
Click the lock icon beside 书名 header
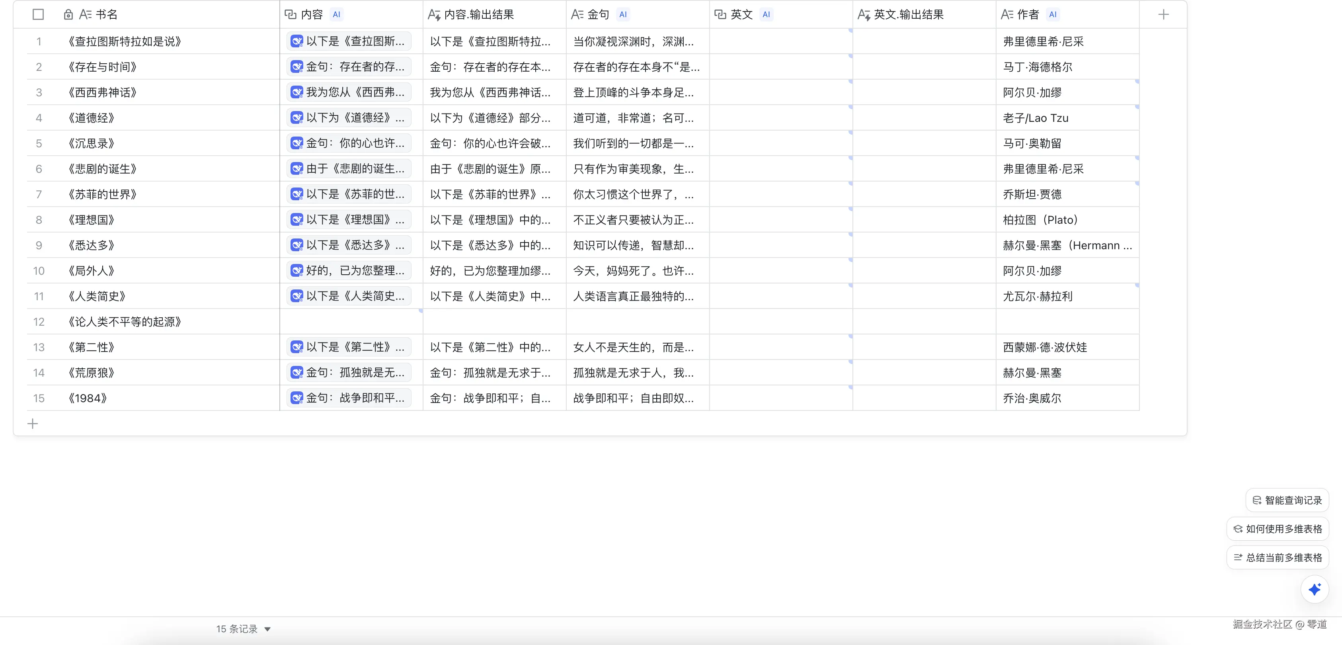[x=68, y=15]
